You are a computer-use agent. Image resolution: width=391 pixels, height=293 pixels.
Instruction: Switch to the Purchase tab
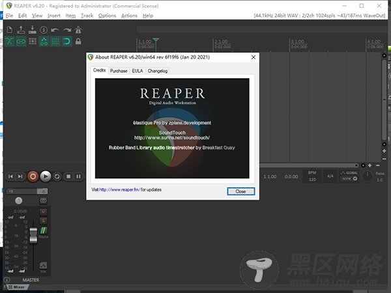(119, 71)
